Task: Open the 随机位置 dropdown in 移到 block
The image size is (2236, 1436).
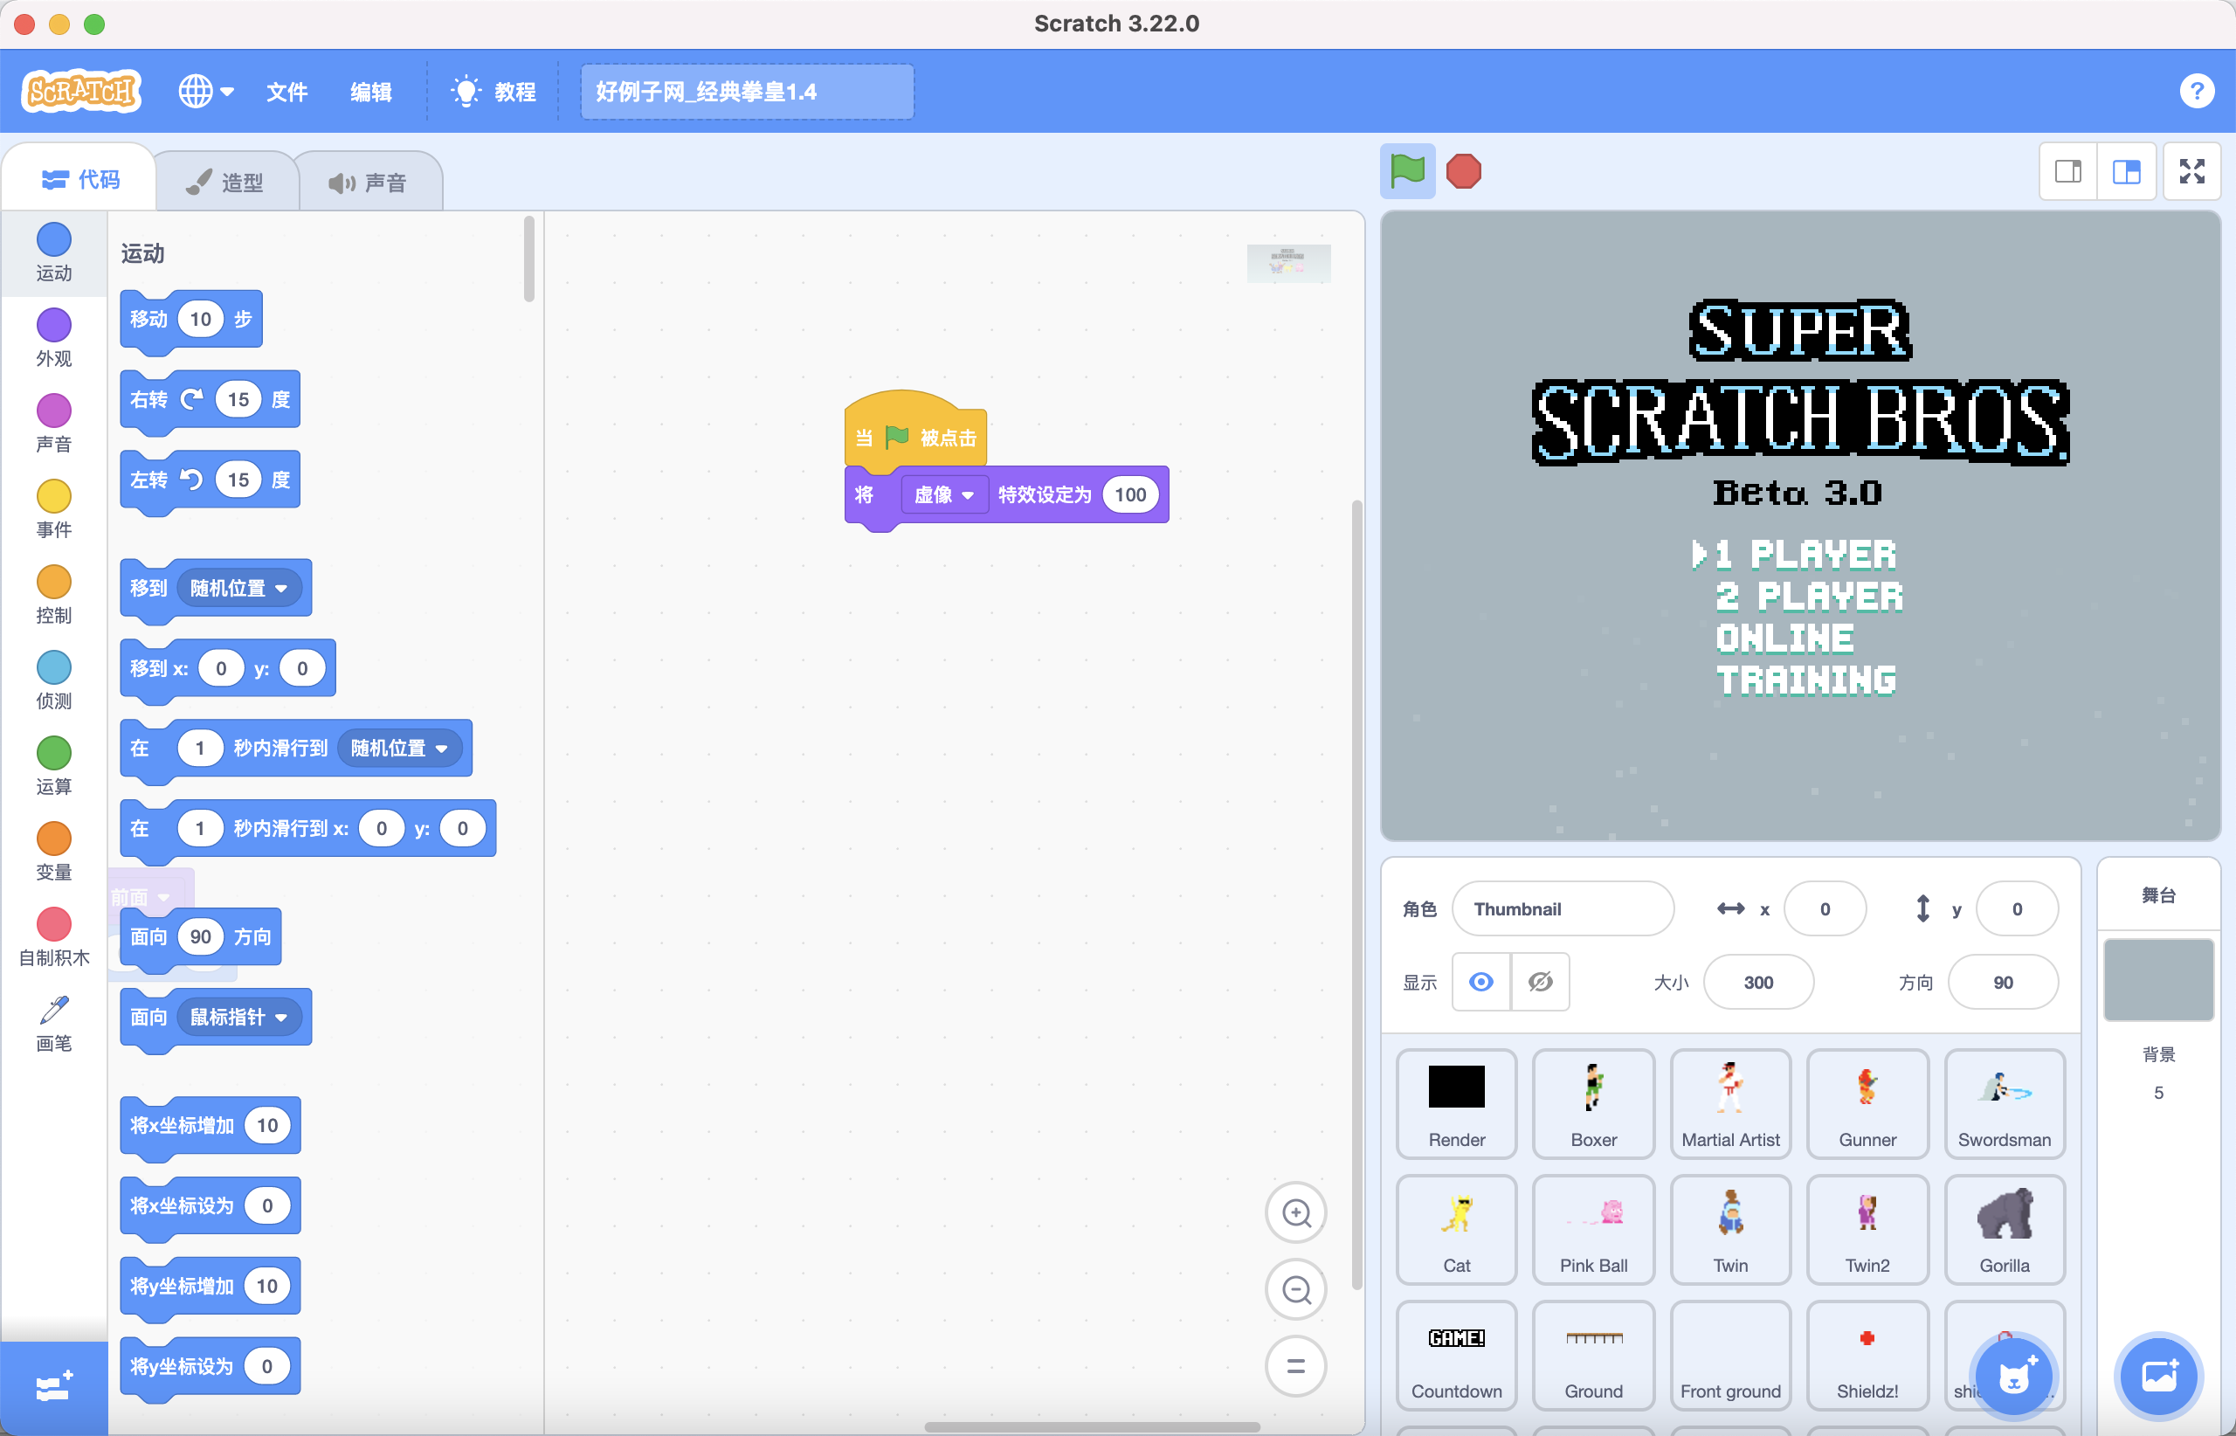Action: click(238, 589)
